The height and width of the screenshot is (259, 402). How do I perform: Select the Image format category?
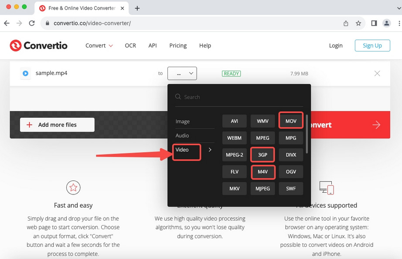click(x=183, y=121)
